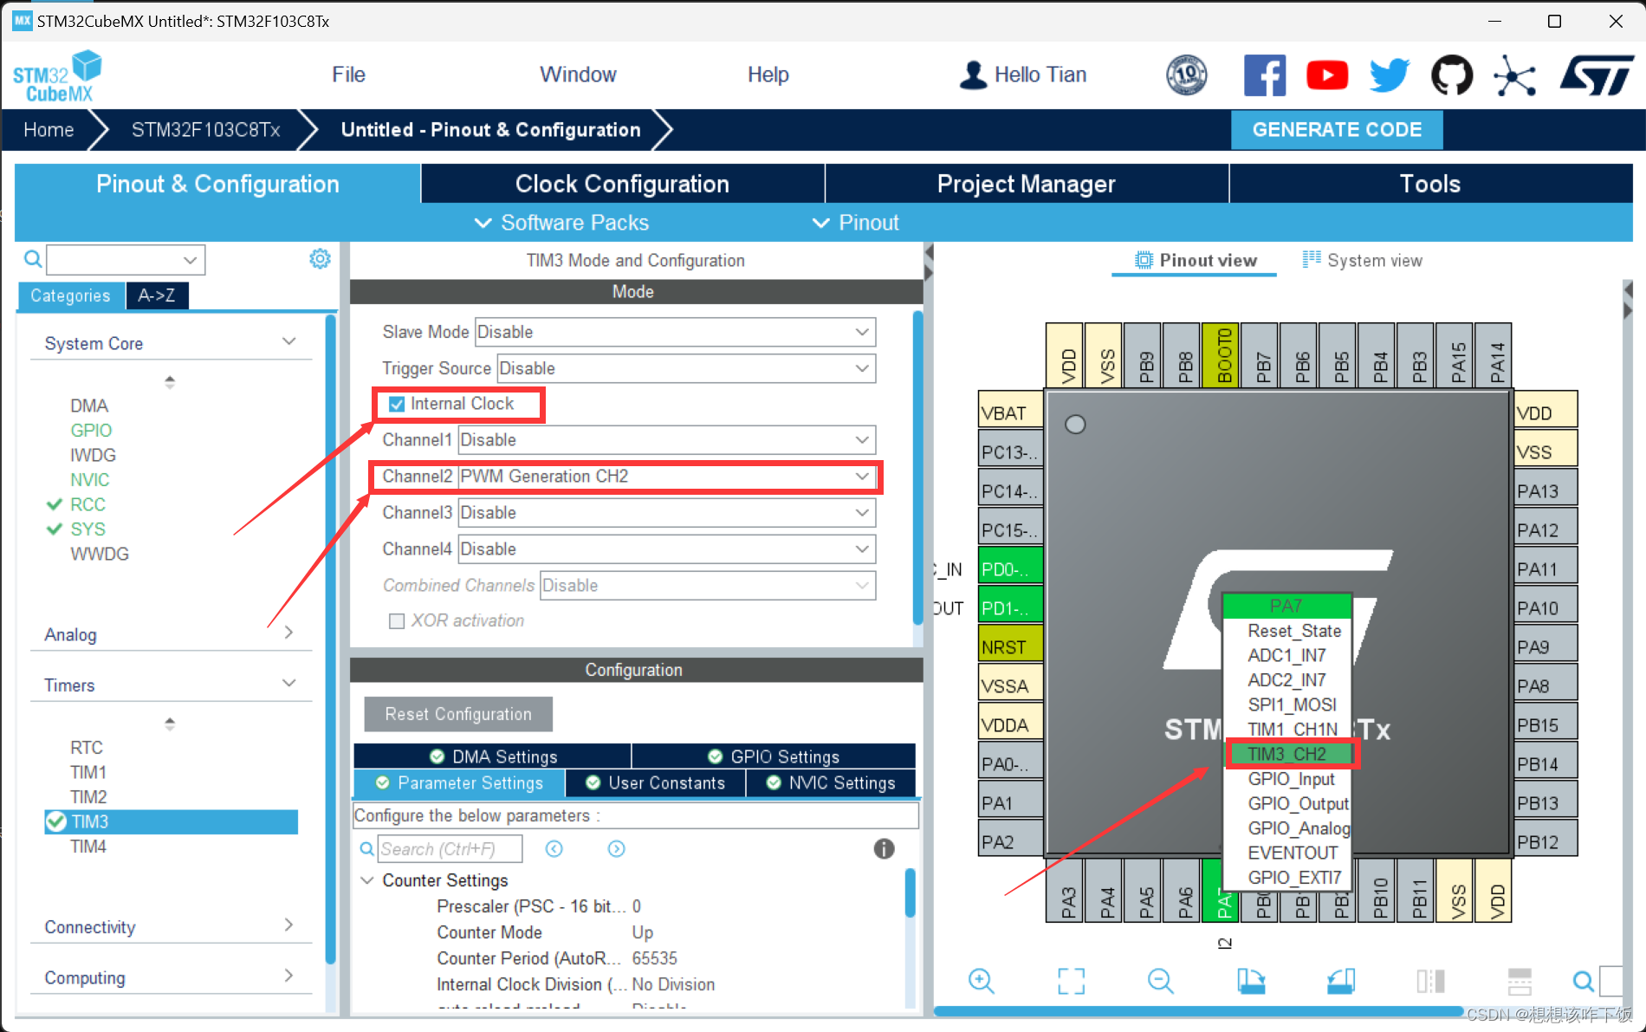
Task: Open the NVIC Settings tab
Action: 831,782
